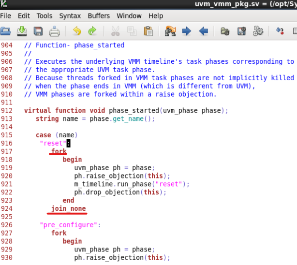This screenshot has width=297, height=265.
Task: Open the File menu
Action: click(5, 16)
